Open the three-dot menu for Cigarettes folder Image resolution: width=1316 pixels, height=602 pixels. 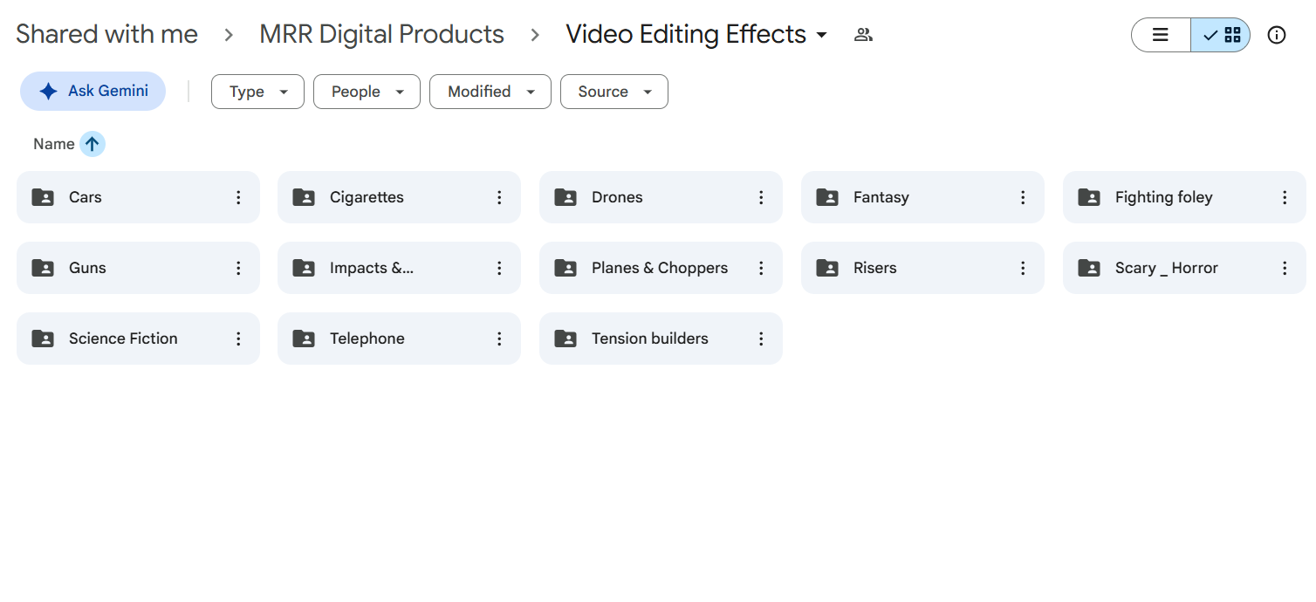(499, 197)
